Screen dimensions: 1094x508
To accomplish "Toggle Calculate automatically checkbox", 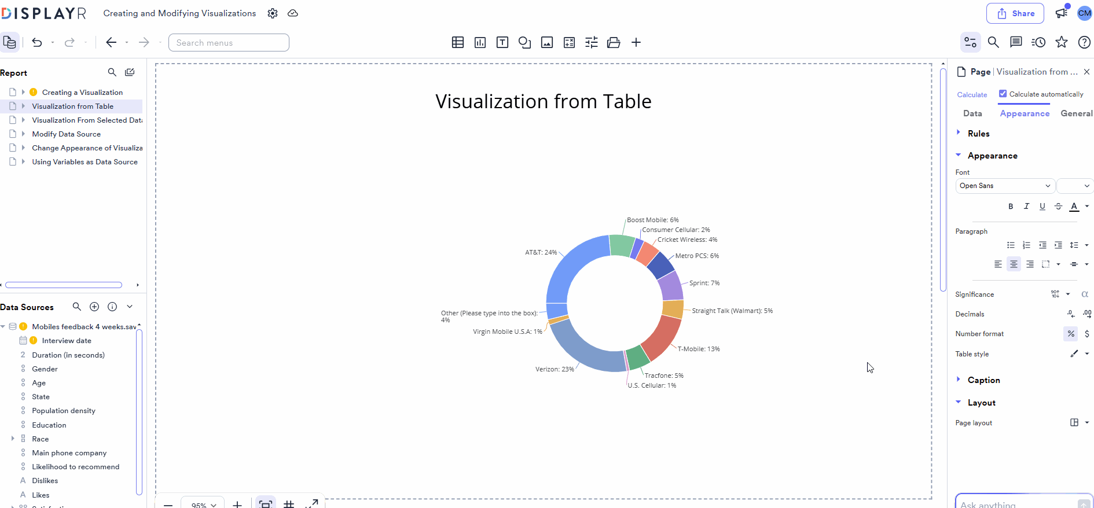I will tap(1003, 94).
